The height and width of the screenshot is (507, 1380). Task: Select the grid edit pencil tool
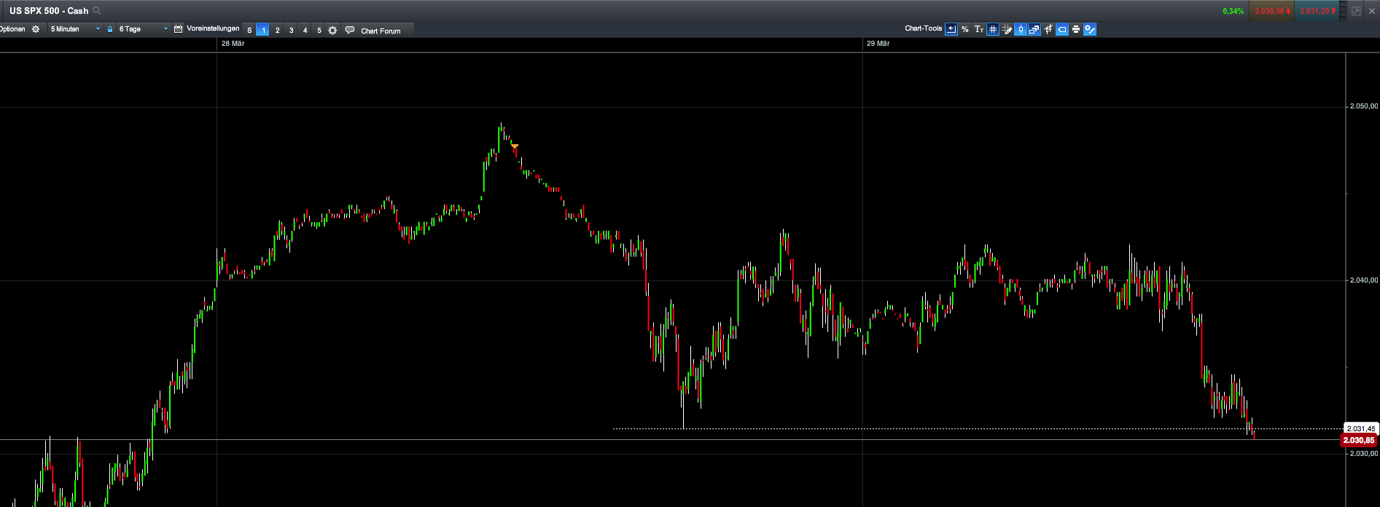(x=1007, y=29)
